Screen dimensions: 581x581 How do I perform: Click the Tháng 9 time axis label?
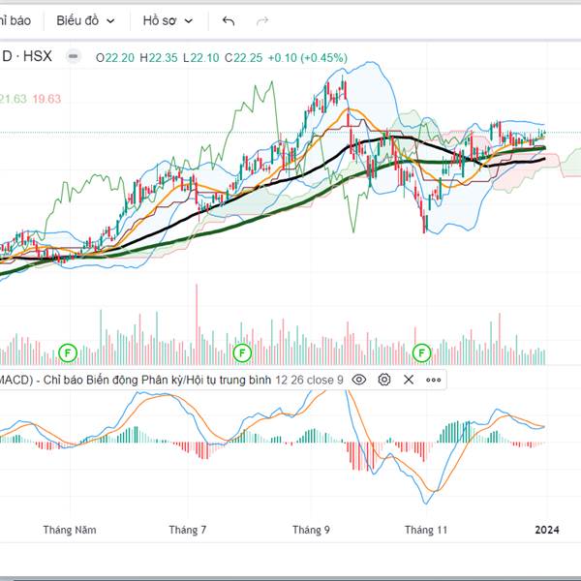[x=311, y=530]
